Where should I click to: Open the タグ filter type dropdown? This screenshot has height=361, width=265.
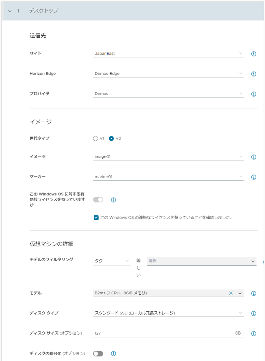pos(112,261)
